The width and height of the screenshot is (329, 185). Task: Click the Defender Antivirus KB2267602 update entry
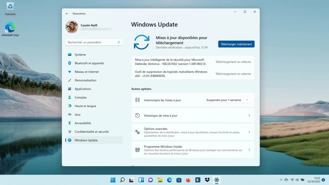(193, 62)
